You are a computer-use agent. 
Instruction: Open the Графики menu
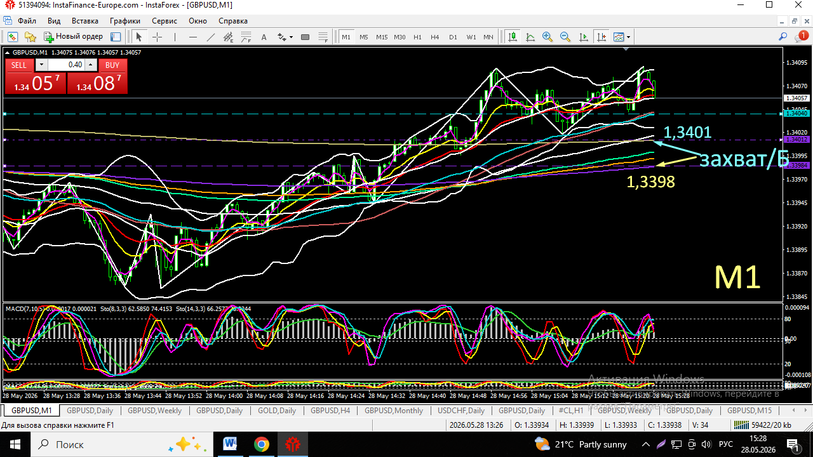[125, 21]
